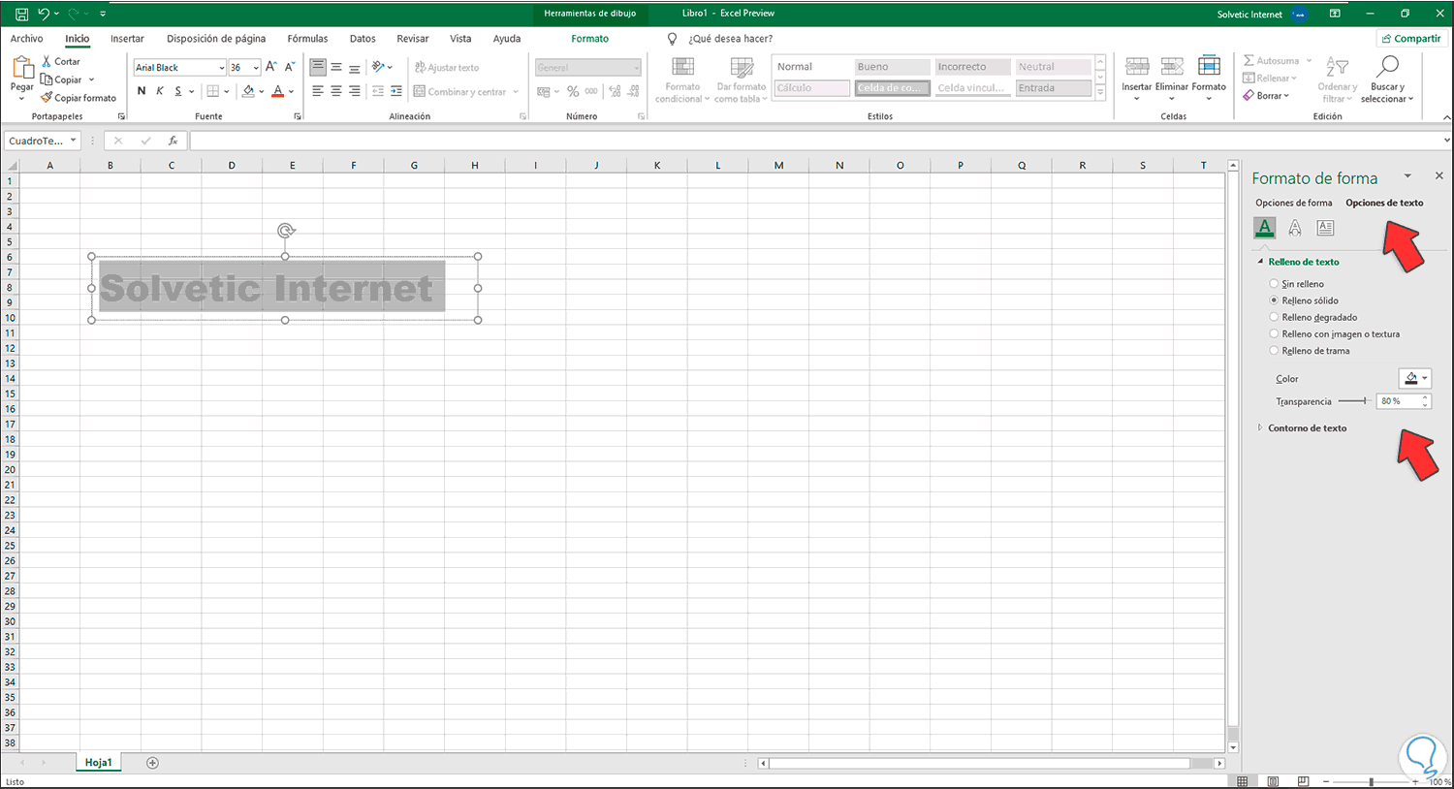Click the lightbulb ¿Qué desea hacer? icon
Image resolution: width=1454 pixels, height=789 pixels.
pyautogui.click(x=673, y=39)
